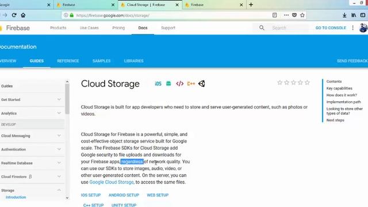Open the Guides sidebar heading
The image size is (368, 207).
point(7,86)
